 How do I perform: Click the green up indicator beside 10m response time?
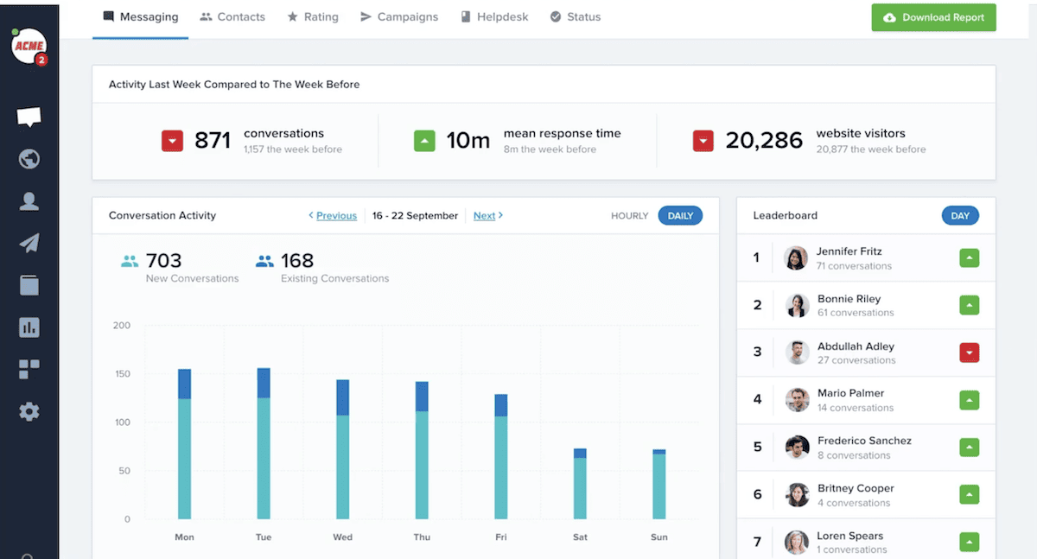pos(424,141)
